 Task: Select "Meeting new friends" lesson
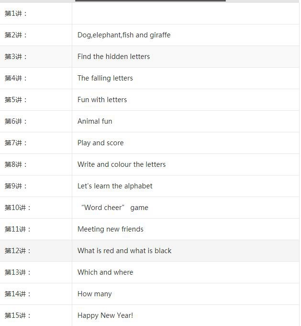(110, 229)
